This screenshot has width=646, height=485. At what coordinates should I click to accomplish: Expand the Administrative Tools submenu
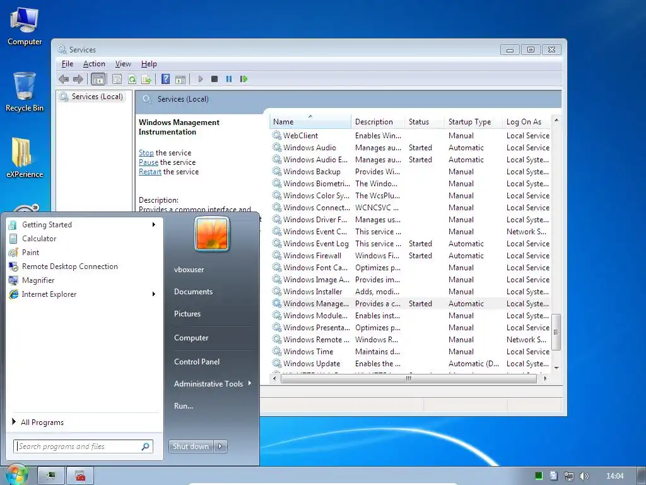click(212, 383)
